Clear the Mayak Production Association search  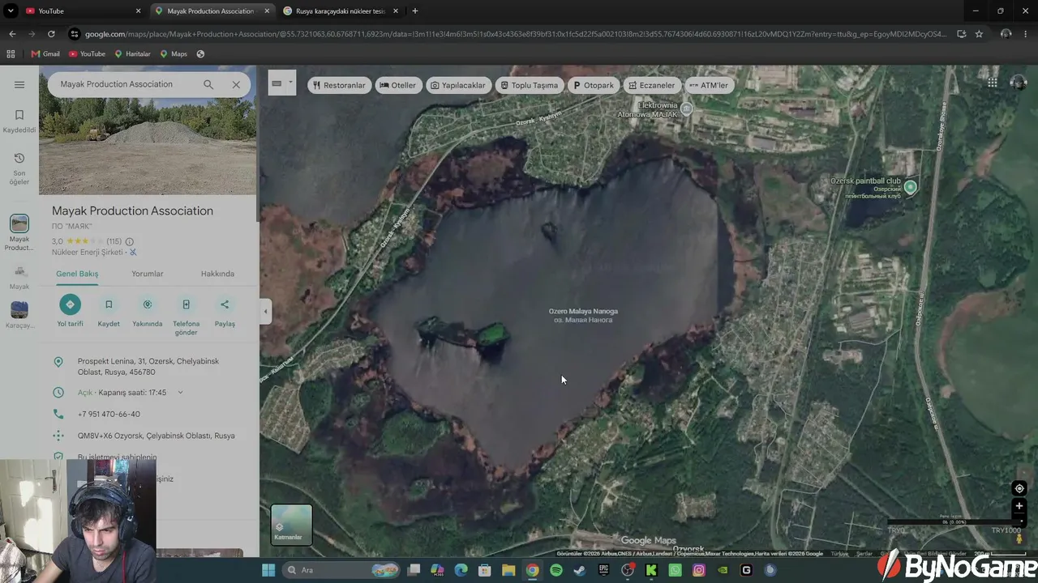[x=236, y=84]
